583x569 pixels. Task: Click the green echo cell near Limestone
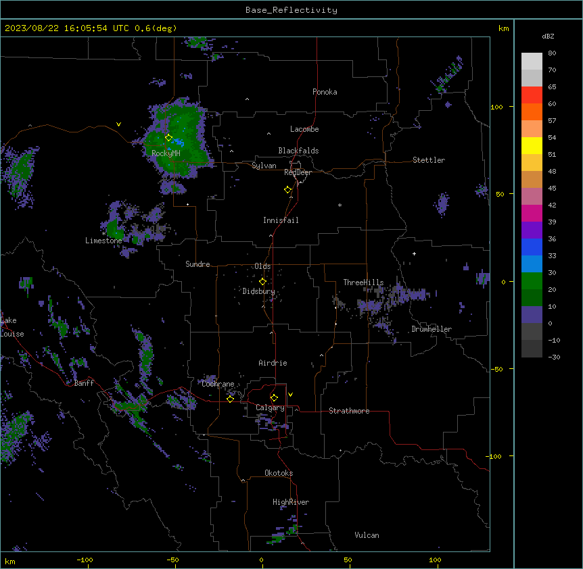(x=115, y=229)
